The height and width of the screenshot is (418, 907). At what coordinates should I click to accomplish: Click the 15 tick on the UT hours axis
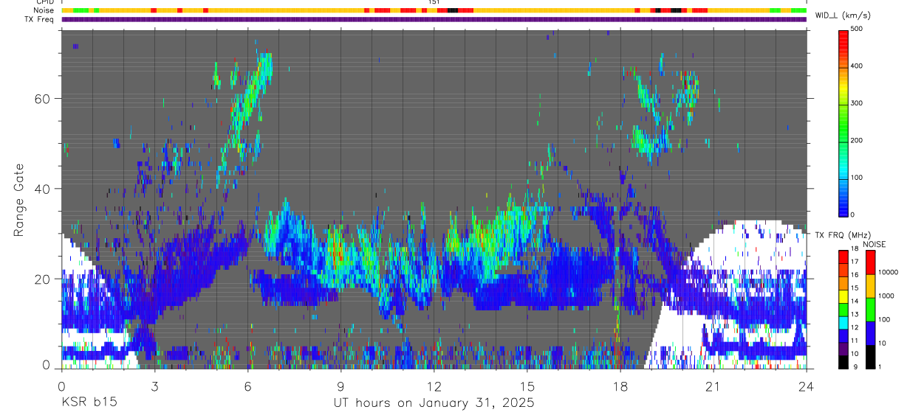(527, 386)
